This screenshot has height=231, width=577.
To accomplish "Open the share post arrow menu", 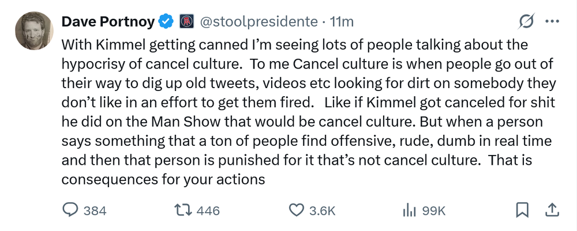I will (551, 210).
